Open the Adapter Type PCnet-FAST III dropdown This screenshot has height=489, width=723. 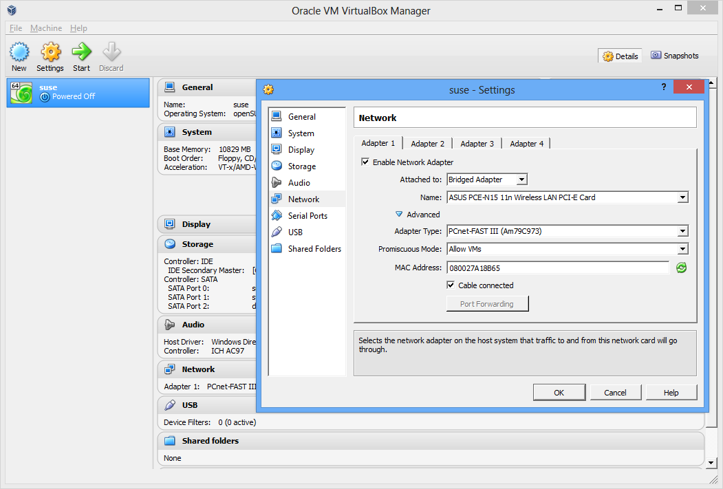click(x=568, y=231)
